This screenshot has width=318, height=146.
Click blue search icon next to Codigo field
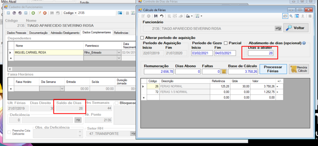click(x=120, y=13)
